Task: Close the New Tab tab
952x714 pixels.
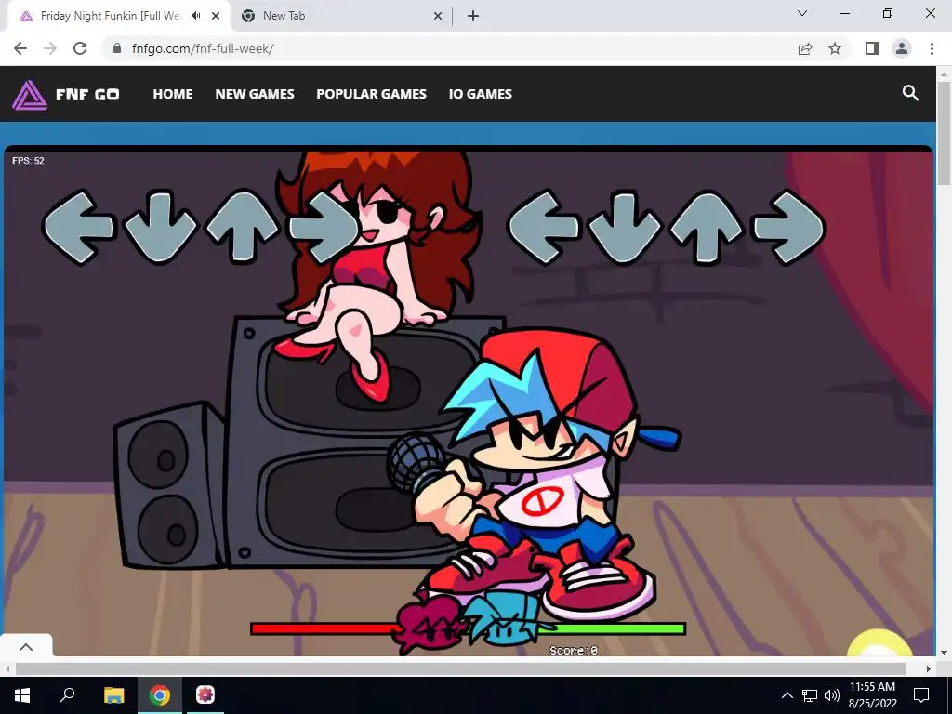Action: point(438,16)
